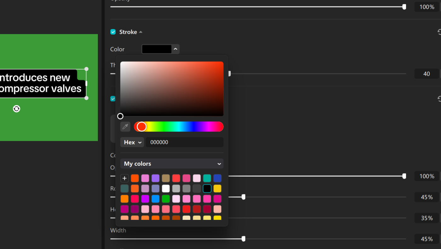Image resolution: width=441 pixels, height=249 pixels.
Task: Add a new color with the plus button
Action: [124, 178]
